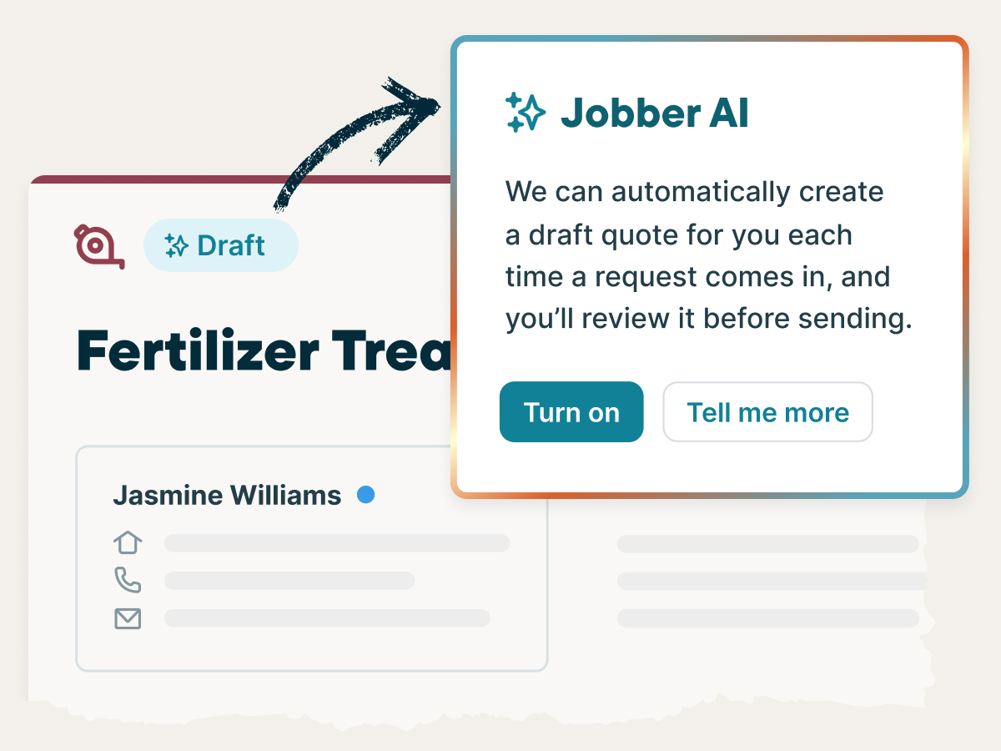Screen dimensions: 1001x751
Task: Click the Jobber AI description paragraph
Action: [x=707, y=255]
